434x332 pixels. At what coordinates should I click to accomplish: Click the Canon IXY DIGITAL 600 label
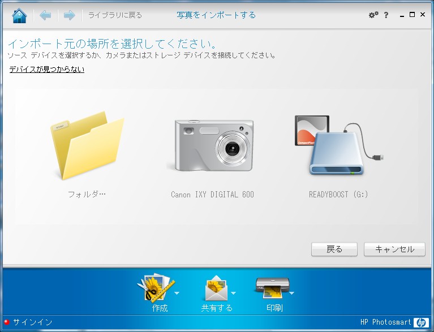click(x=212, y=195)
